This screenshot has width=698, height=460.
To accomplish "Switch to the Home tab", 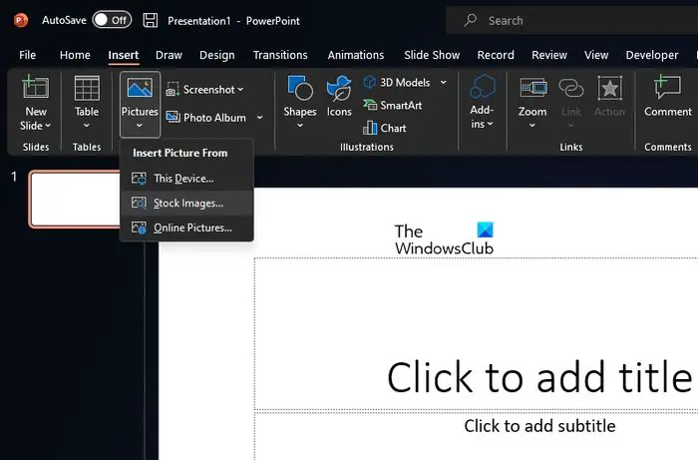I will [75, 55].
